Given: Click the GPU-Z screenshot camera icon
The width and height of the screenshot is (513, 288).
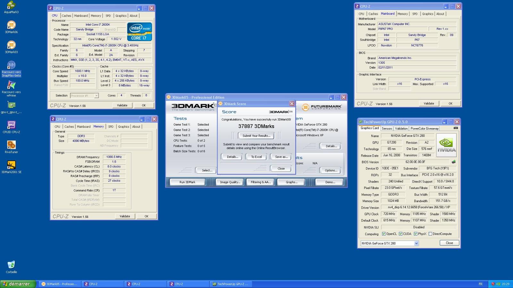Looking at the screenshot, I should (x=456, y=128).
